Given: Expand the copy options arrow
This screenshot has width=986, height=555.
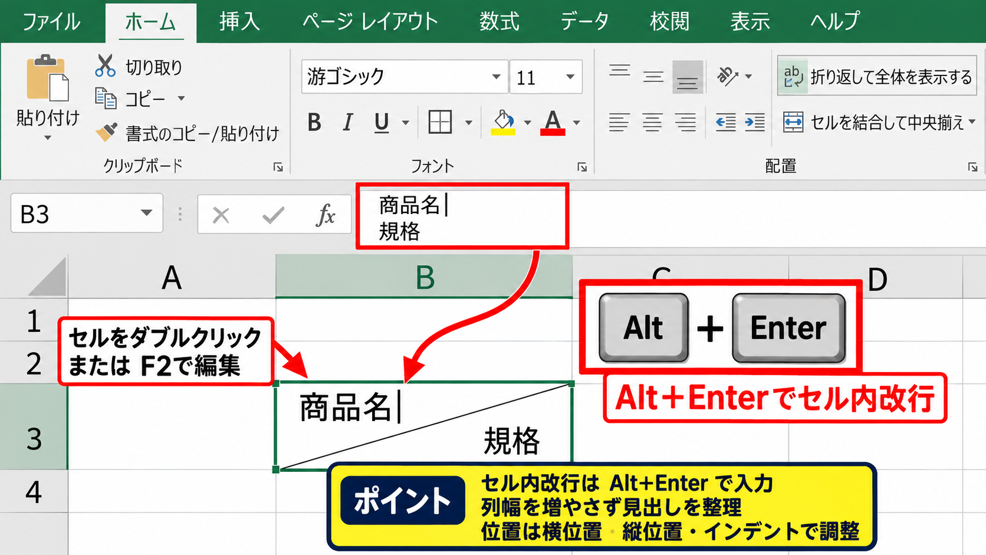Looking at the screenshot, I should [181, 98].
